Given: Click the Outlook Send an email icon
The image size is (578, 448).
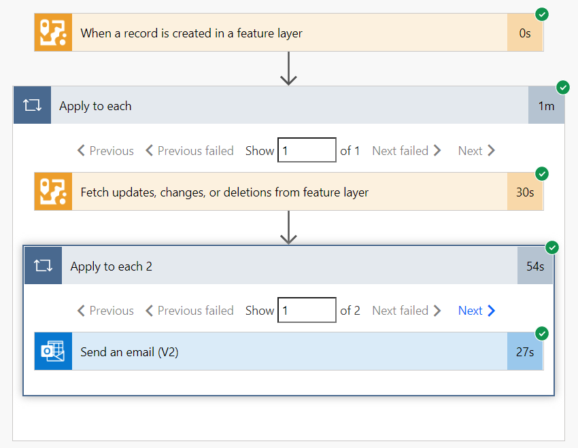Looking at the screenshot, I should pos(53,351).
